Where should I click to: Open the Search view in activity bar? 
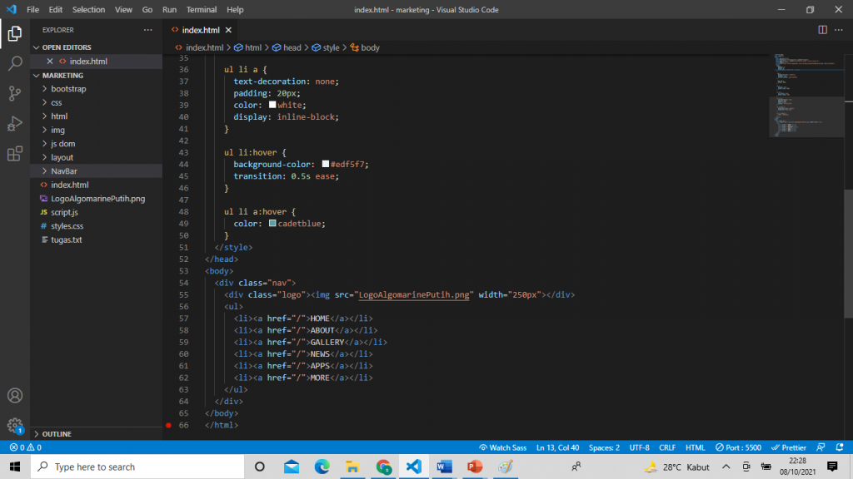[x=15, y=63]
